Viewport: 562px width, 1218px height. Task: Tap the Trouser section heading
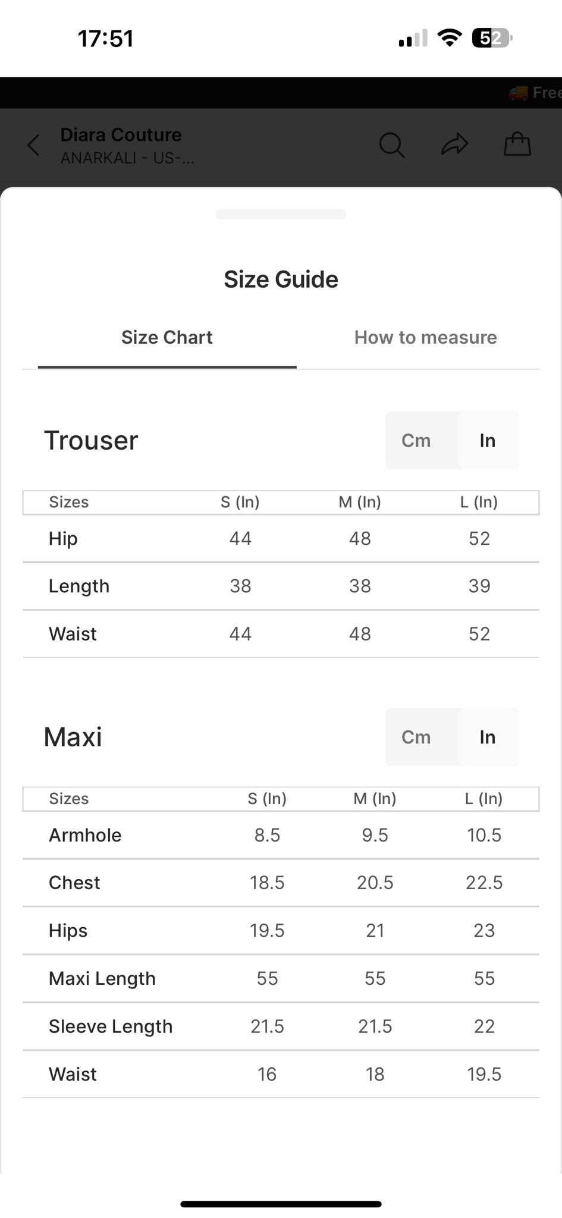coord(91,441)
